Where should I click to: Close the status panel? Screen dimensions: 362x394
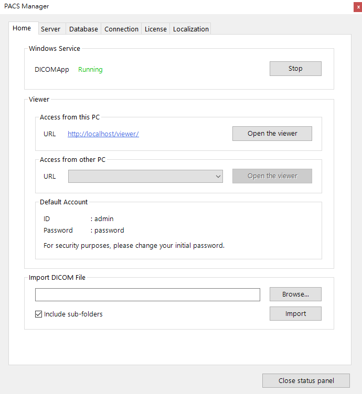pos(306,381)
